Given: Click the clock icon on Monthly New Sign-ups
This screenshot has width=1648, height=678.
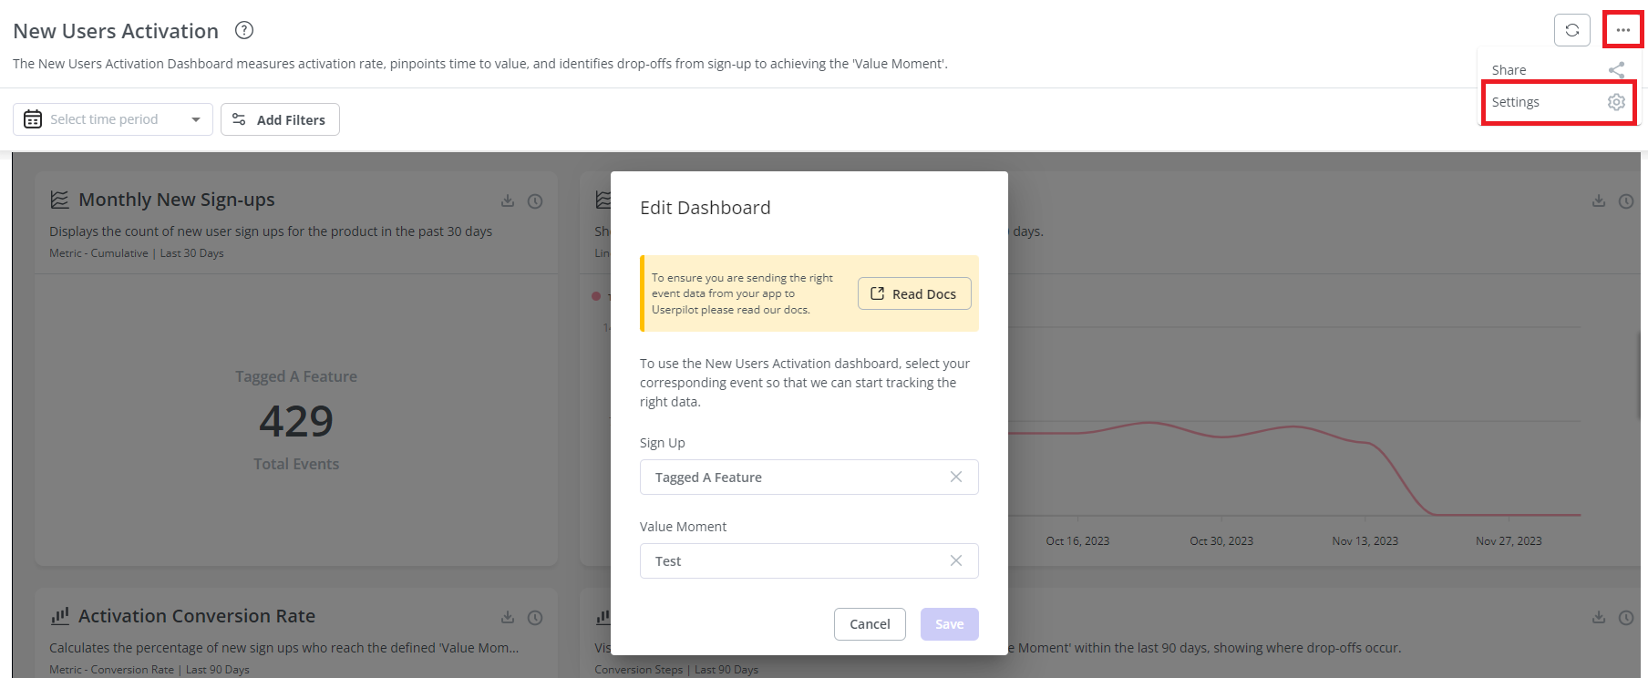Looking at the screenshot, I should coord(535,201).
